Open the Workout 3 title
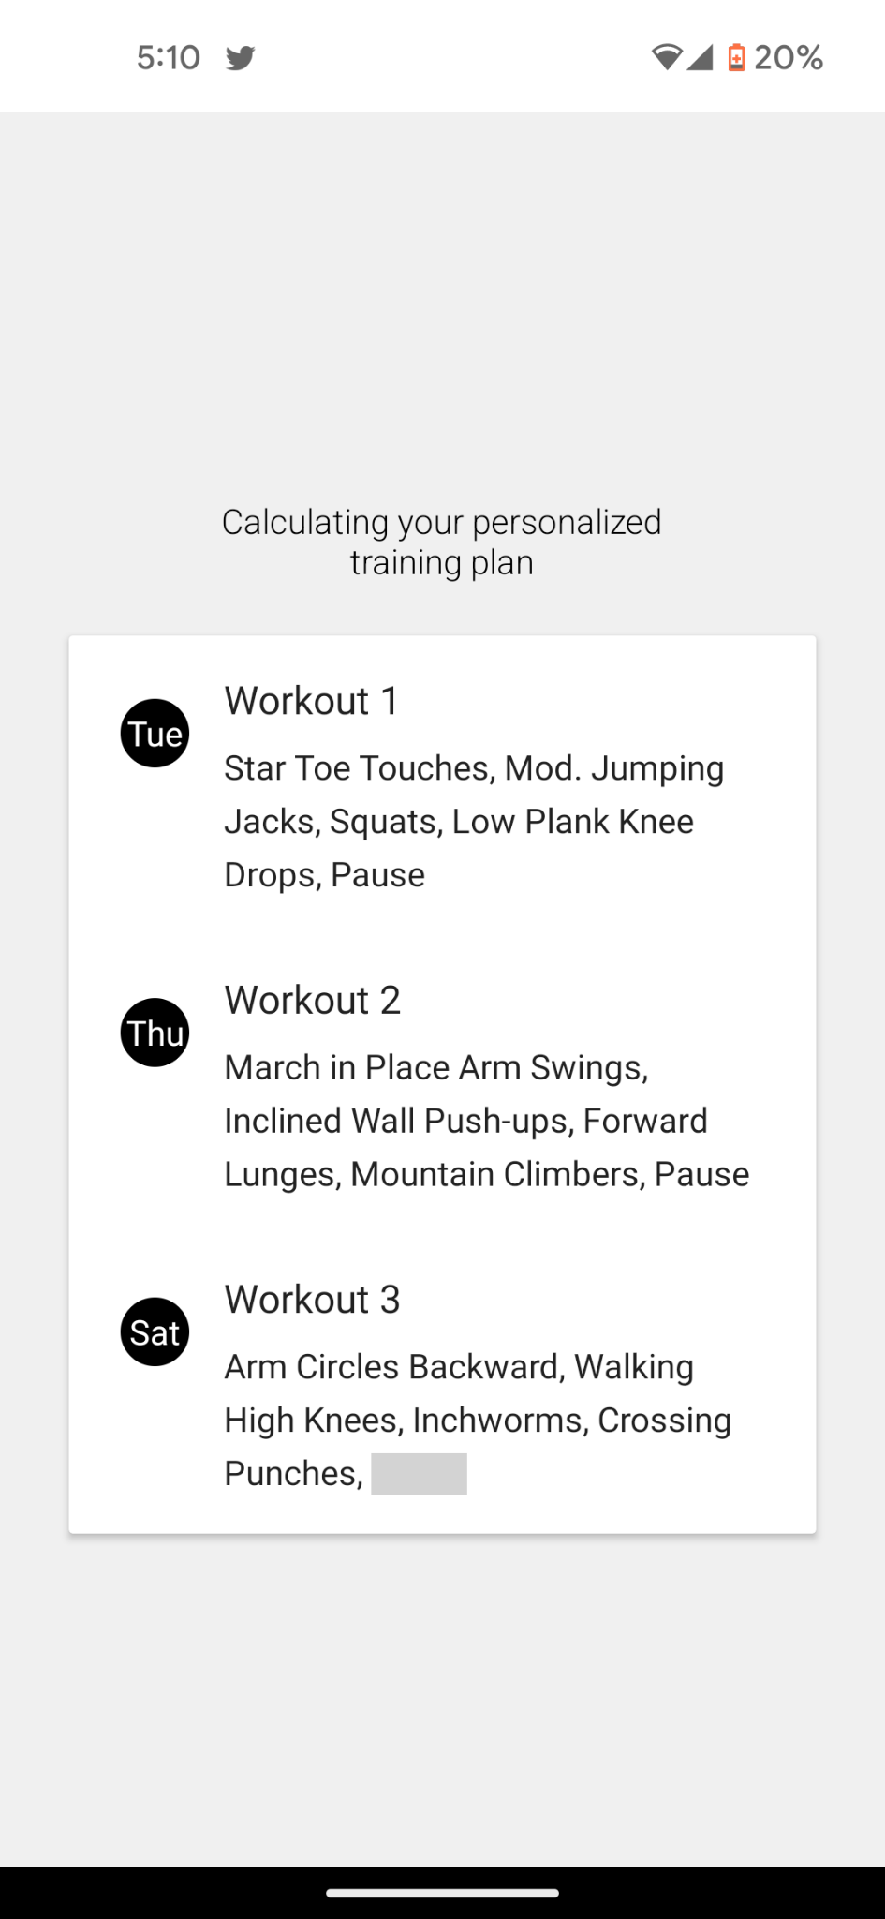Image resolution: width=885 pixels, height=1919 pixels. coord(313,1300)
